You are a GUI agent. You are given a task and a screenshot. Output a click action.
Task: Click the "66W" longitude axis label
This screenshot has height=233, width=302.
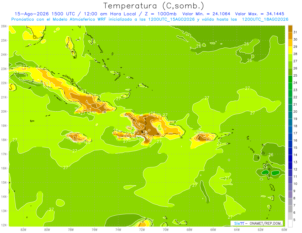(213, 229)
